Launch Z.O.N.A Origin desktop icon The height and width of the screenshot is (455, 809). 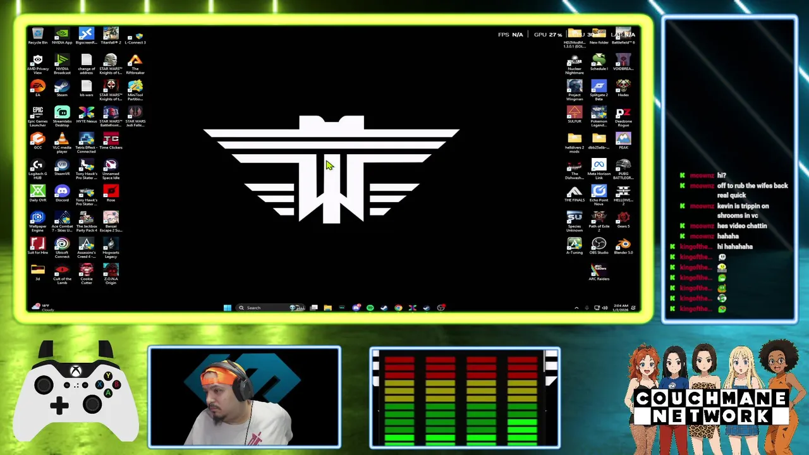(x=111, y=274)
